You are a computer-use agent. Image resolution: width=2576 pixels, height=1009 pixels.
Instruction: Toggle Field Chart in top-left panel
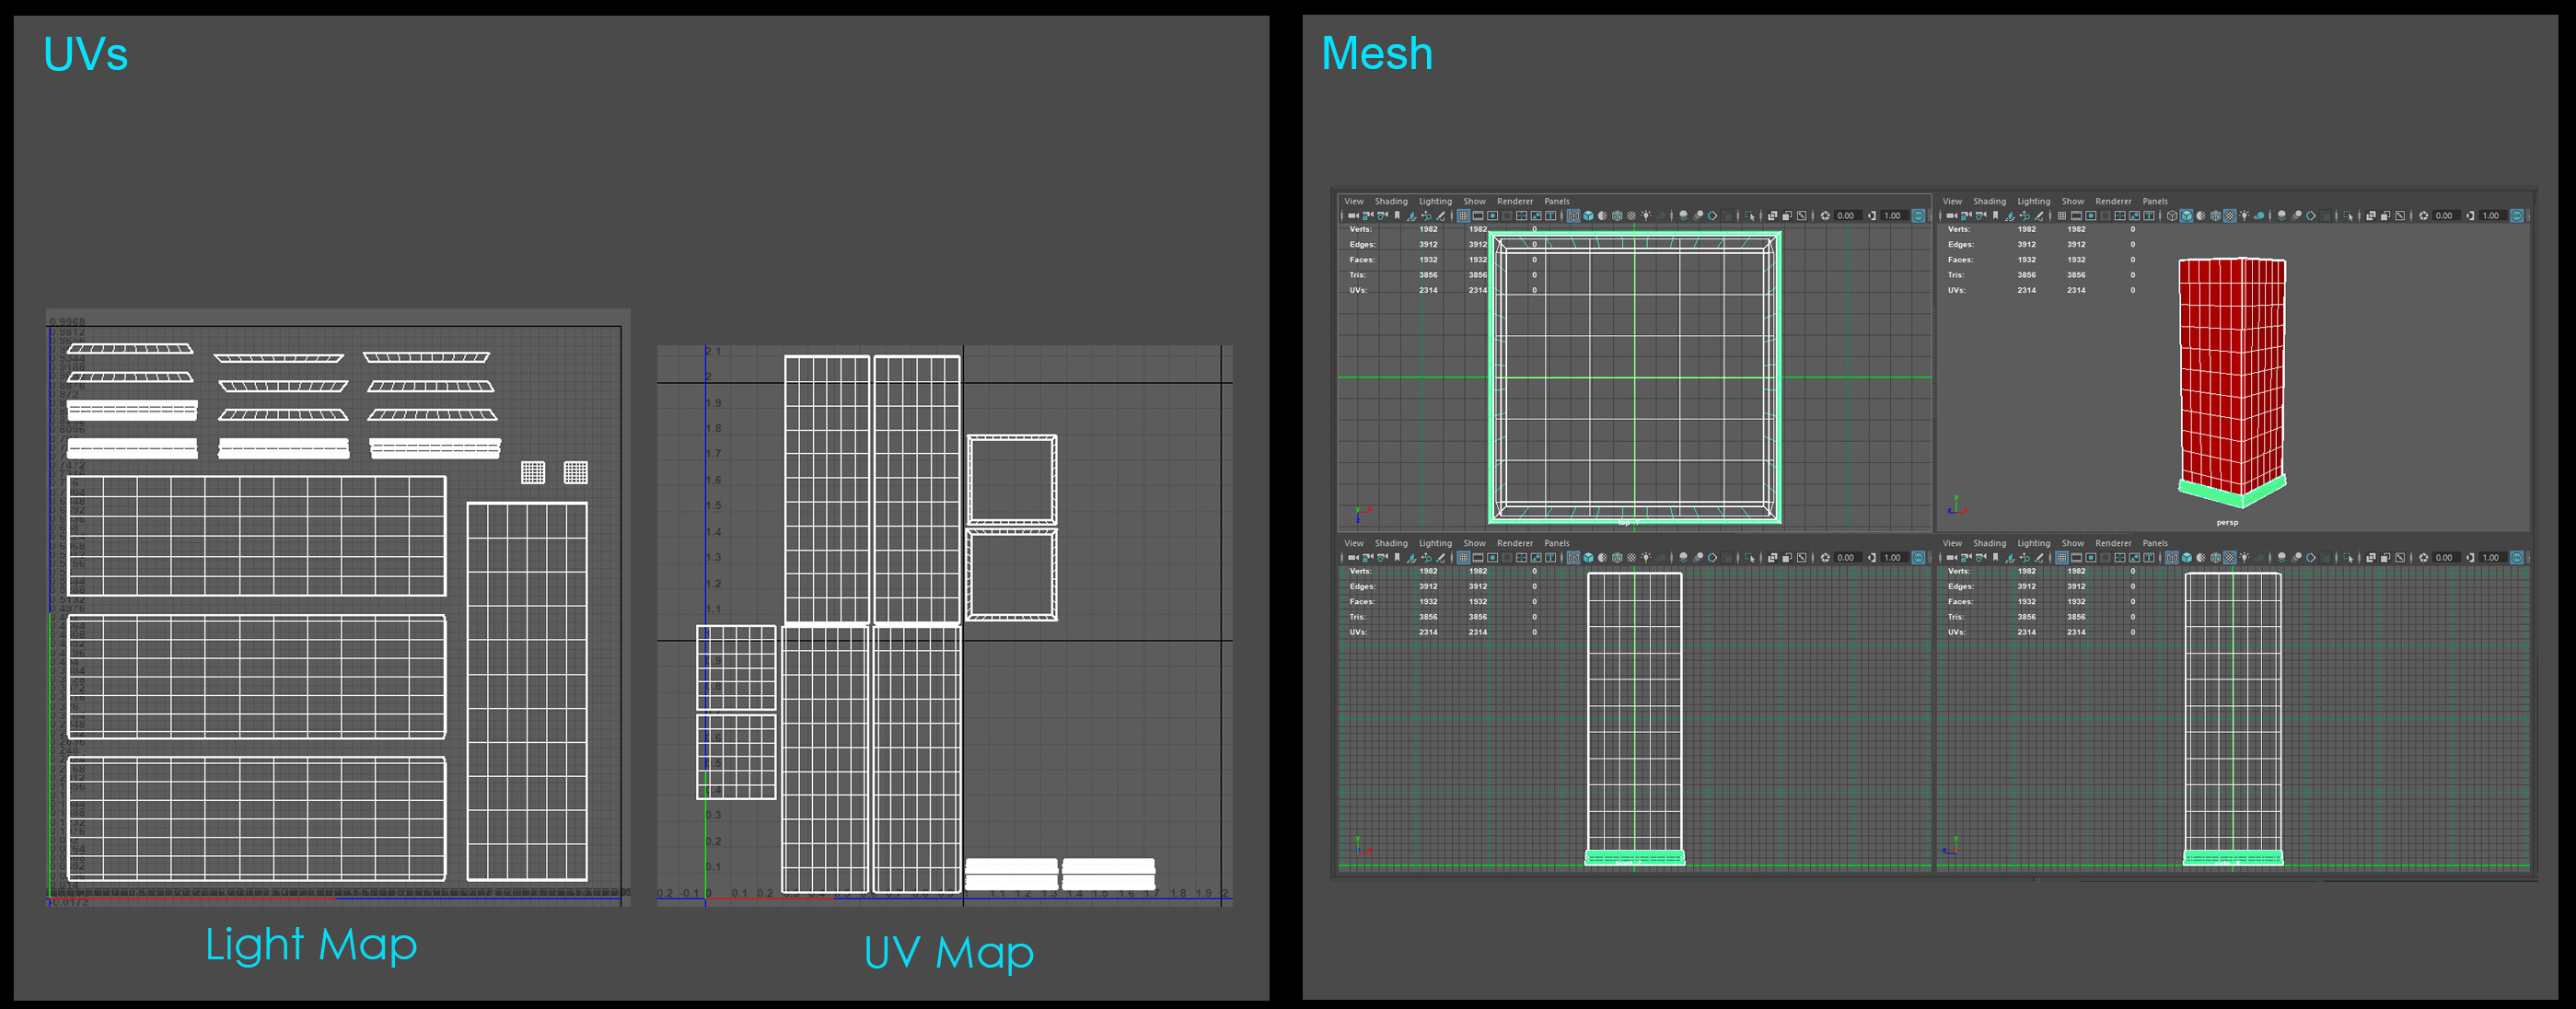tap(1522, 216)
